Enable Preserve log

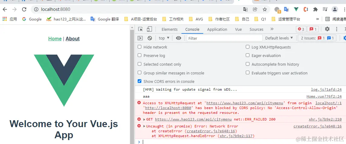click(x=139, y=55)
